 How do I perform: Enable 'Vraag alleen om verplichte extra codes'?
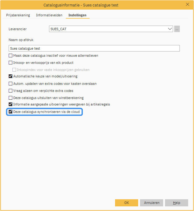click(x=10, y=91)
